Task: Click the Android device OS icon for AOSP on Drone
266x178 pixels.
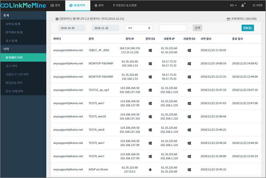Action: pyautogui.click(x=151, y=169)
